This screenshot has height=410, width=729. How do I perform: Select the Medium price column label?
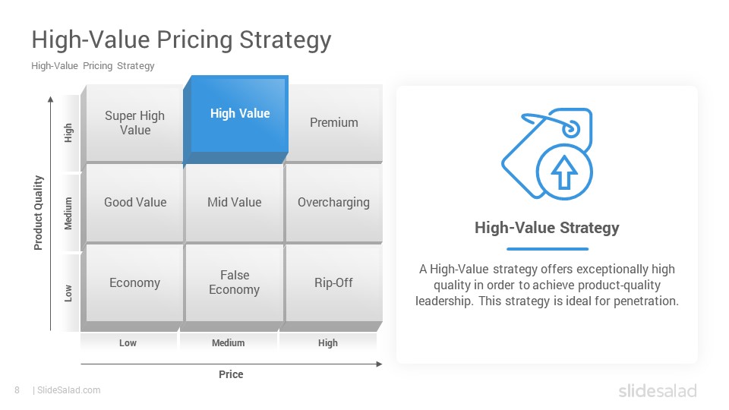[229, 343]
